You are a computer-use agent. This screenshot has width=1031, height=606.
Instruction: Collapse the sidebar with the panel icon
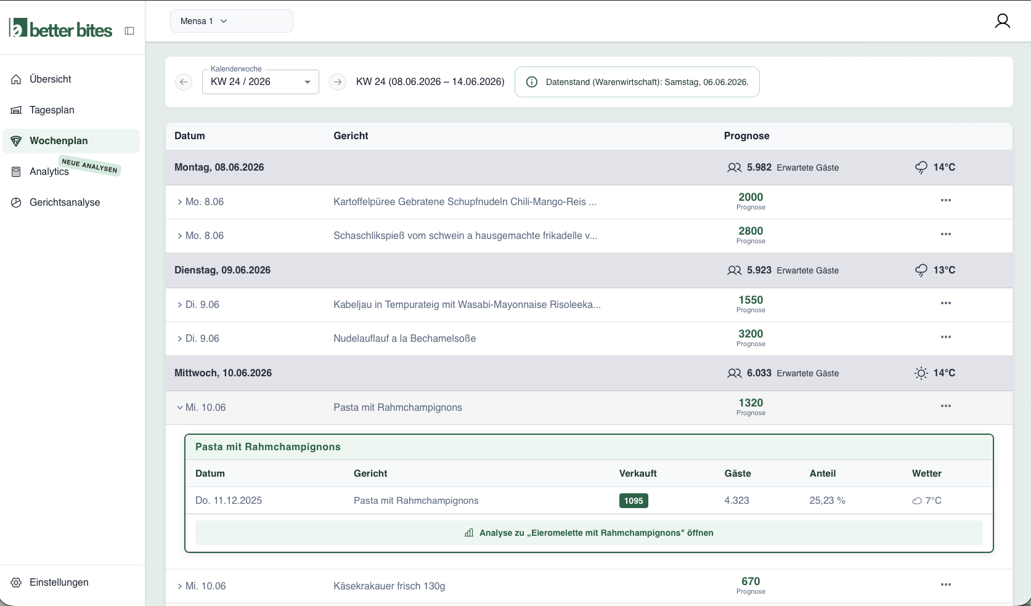129,31
